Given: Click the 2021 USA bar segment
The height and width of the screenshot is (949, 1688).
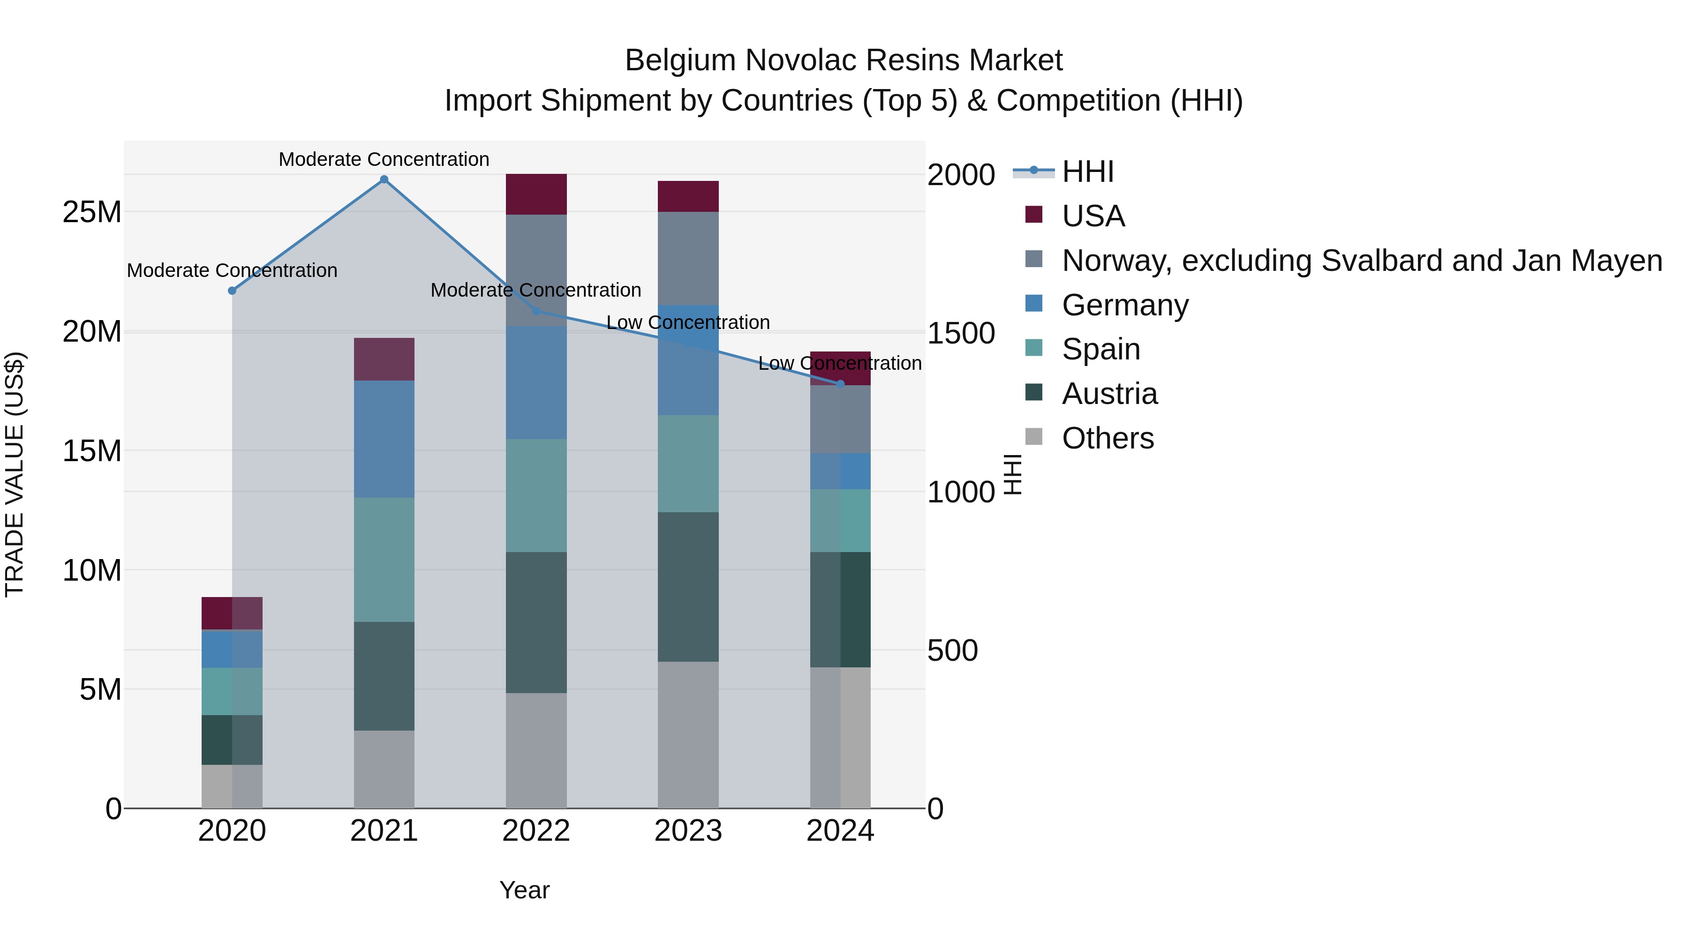Looking at the screenshot, I should tap(384, 359).
